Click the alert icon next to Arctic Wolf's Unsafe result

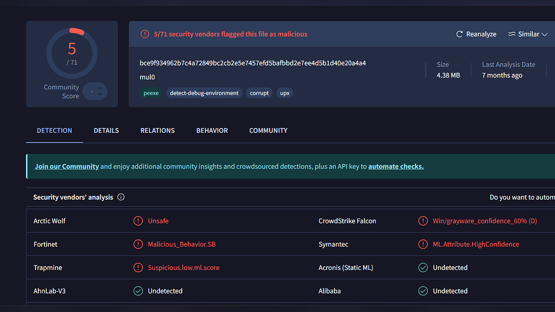pyautogui.click(x=138, y=221)
